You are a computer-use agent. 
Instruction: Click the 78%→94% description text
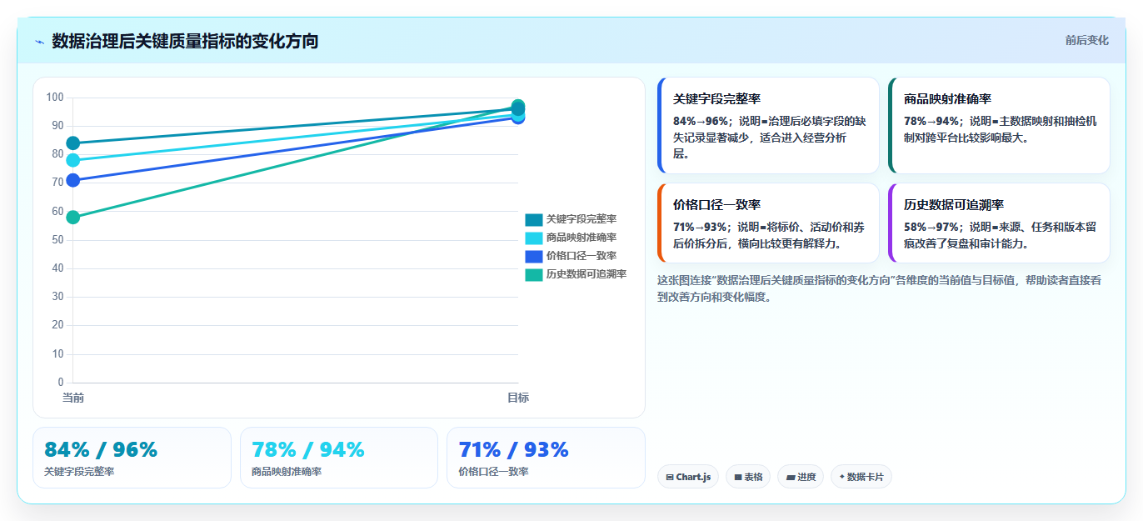tap(1001, 129)
